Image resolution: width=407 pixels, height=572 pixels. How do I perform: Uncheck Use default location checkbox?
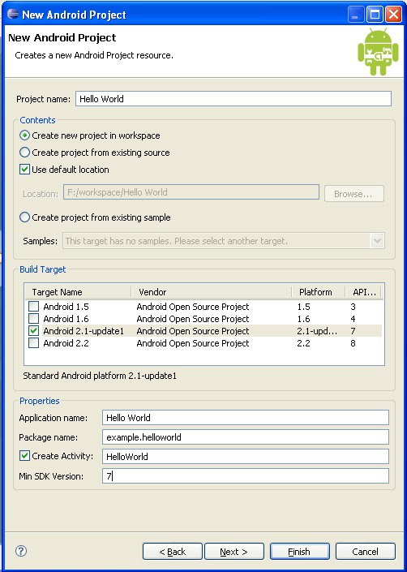pos(24,170)
